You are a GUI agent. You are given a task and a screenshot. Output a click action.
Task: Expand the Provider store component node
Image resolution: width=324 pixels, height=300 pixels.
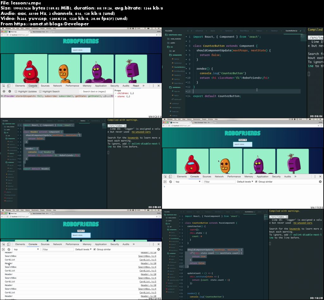(x=2, y=96)
